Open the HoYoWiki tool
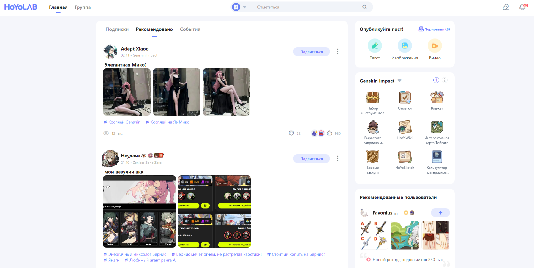Screen dimensions: 534x268 point(405,130)
